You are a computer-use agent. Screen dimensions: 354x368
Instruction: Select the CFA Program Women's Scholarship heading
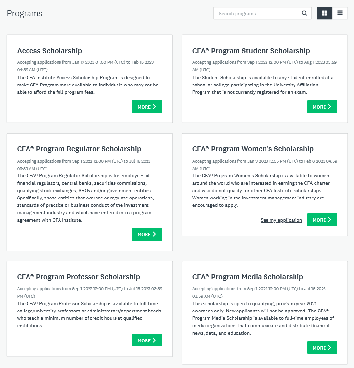(x=253, y=149)
